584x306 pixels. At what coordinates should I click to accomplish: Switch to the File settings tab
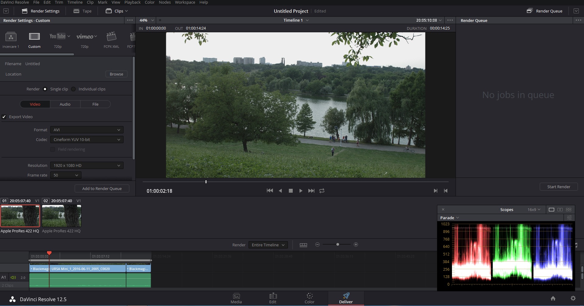[95, 104]
